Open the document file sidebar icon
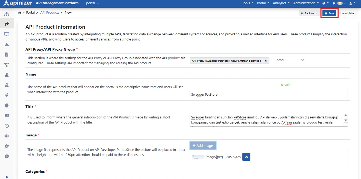 point(7,54)
